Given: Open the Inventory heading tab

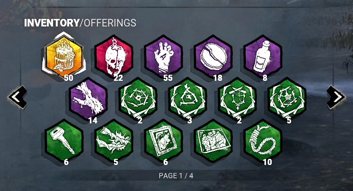Looking at the screenshot, I should pyautogui.click(x=52, y=23).
